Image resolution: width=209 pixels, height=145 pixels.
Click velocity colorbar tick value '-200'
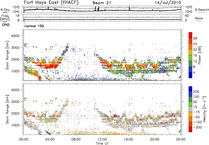coord(198,127)
